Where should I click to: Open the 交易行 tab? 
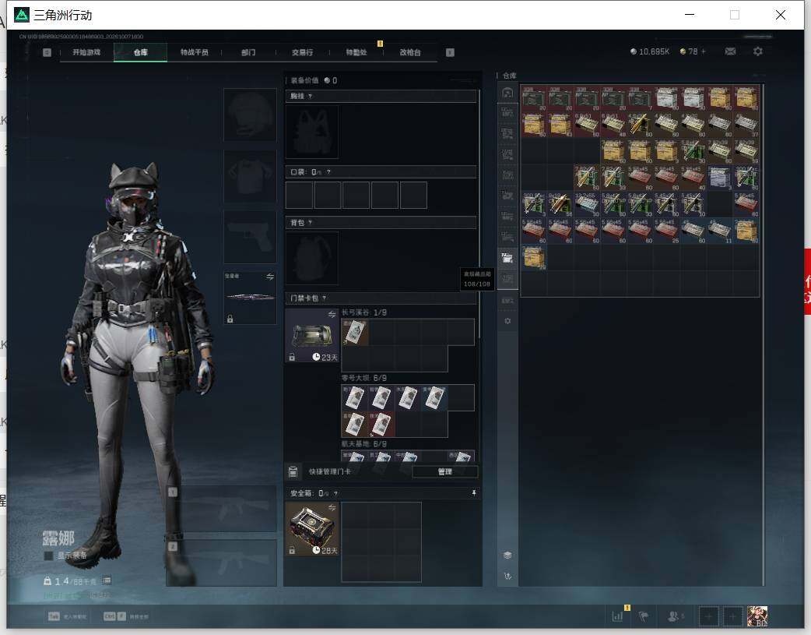[302, 52]
